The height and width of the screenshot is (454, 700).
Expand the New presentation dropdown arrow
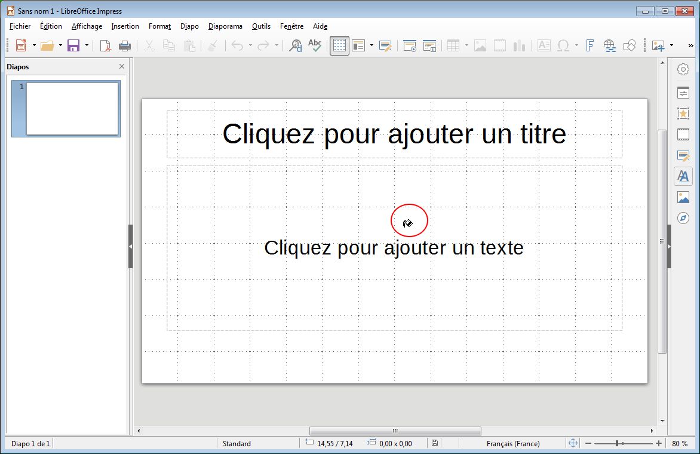[x=34, y=45]
